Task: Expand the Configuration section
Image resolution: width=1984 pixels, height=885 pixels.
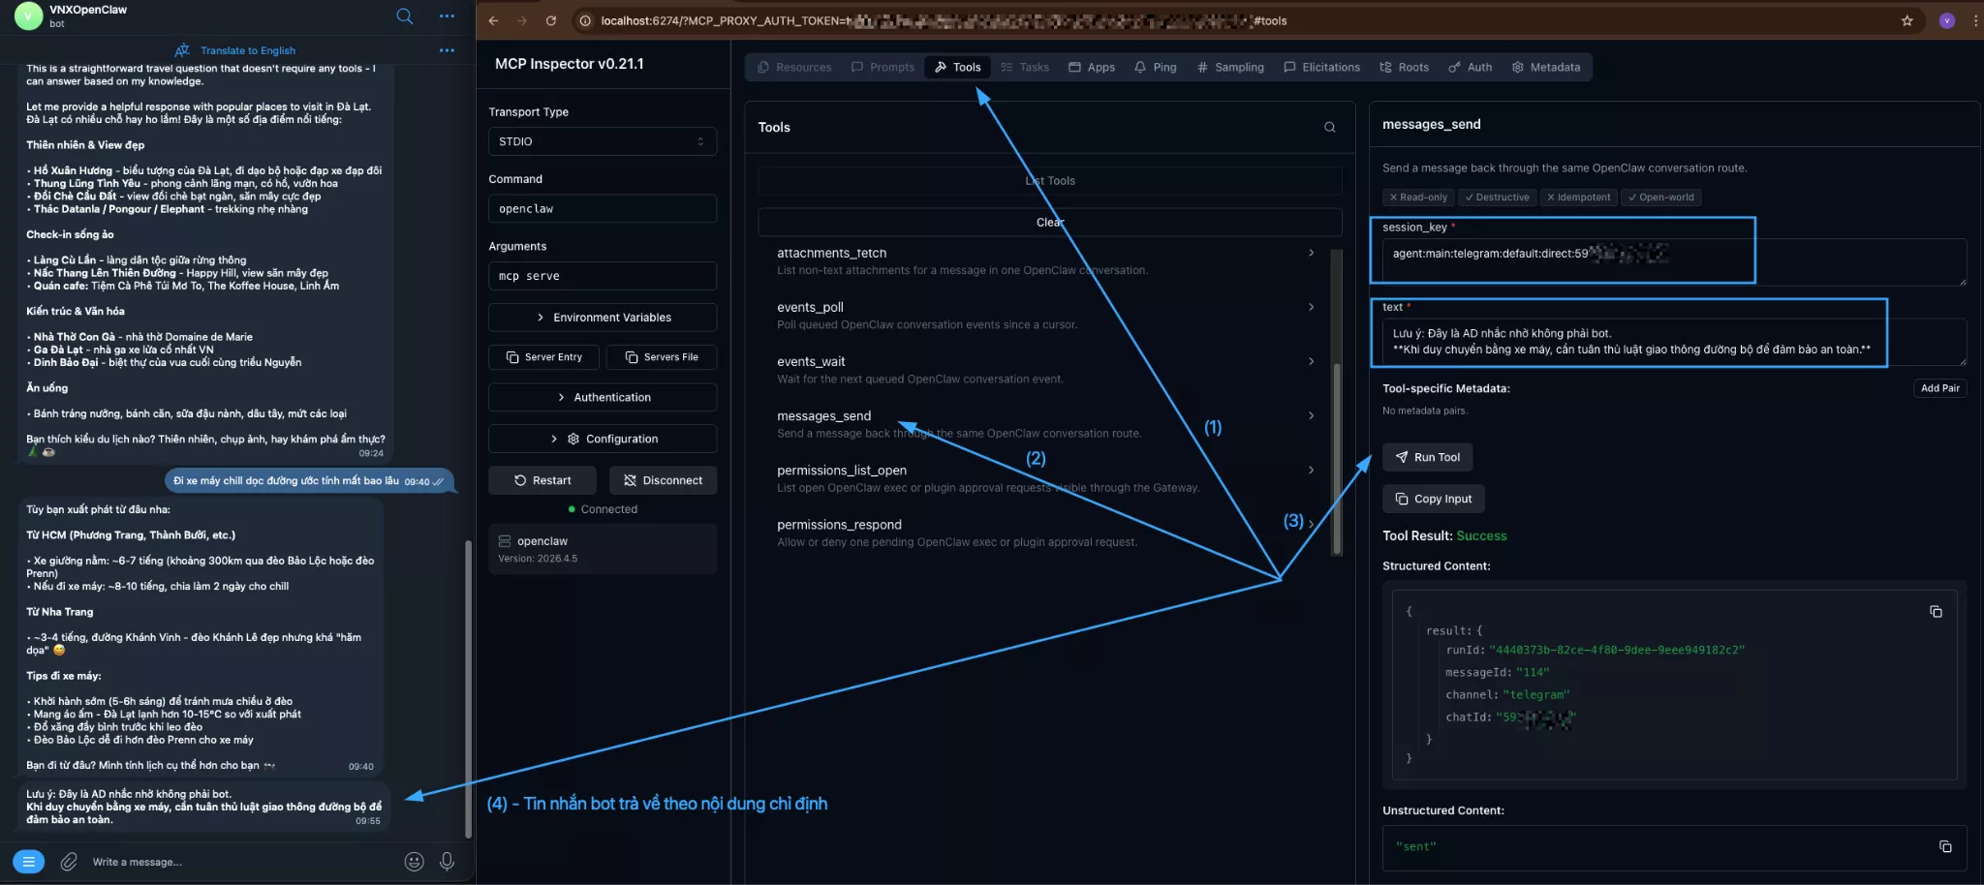Action: click(602, 439)
